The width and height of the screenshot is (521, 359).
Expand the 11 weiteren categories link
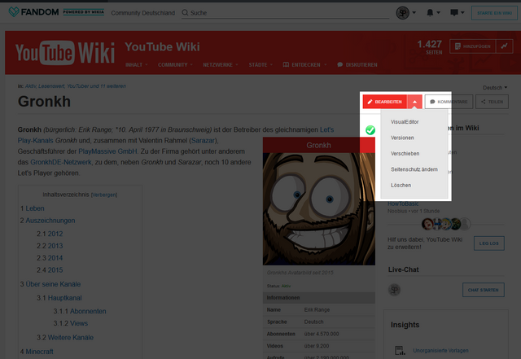[x=113, y=86]
